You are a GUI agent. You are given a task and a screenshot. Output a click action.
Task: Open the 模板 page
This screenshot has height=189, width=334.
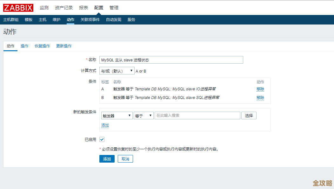click(29, 19)
